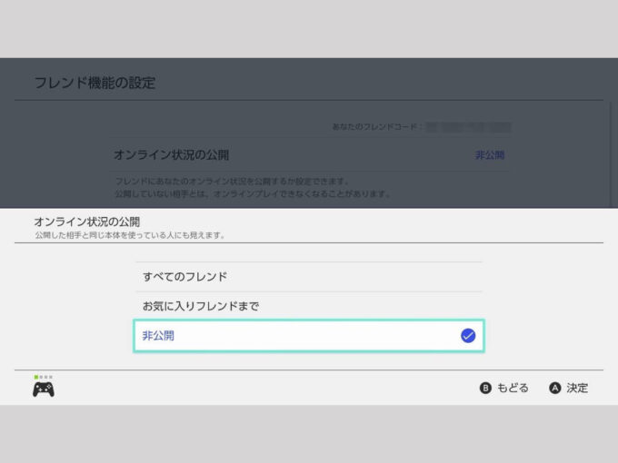618x463 pixels.
Task: Click the 決定 confirm label
Action: pos(577,389)
